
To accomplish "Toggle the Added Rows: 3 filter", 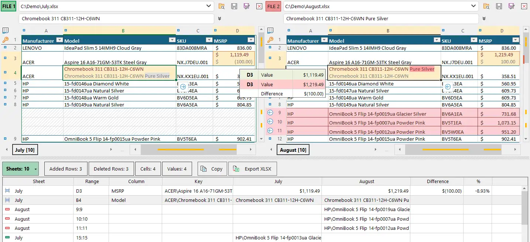I will click(x=66, y=169).
